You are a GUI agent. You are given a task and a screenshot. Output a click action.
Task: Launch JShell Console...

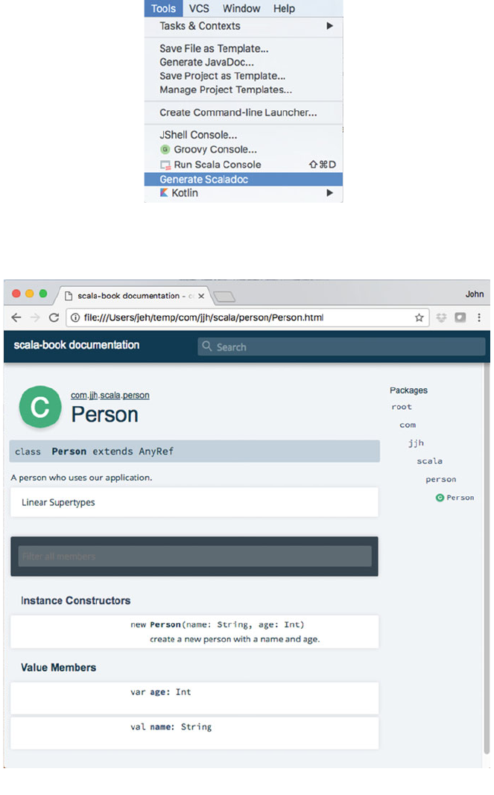pyautogui.click(x=198, y=135)
